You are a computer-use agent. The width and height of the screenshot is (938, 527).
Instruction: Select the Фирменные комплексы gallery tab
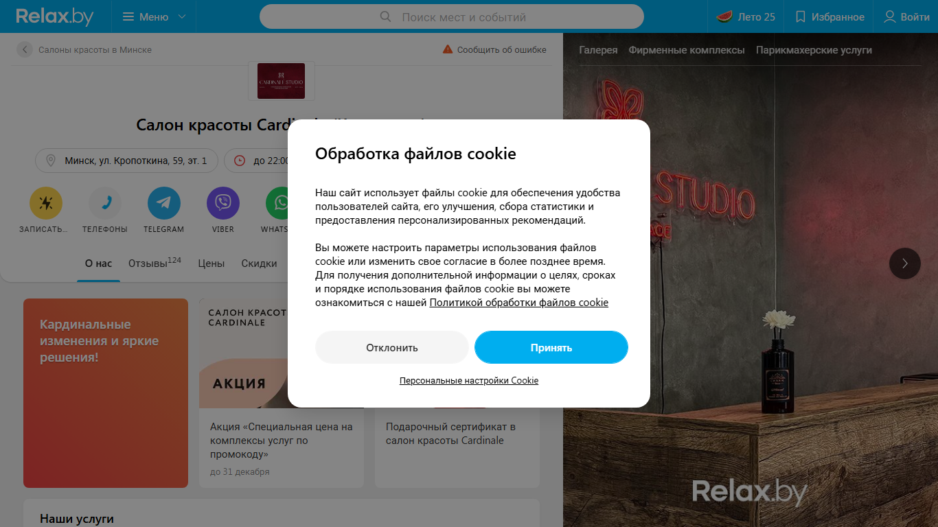(x=687, y=50)
